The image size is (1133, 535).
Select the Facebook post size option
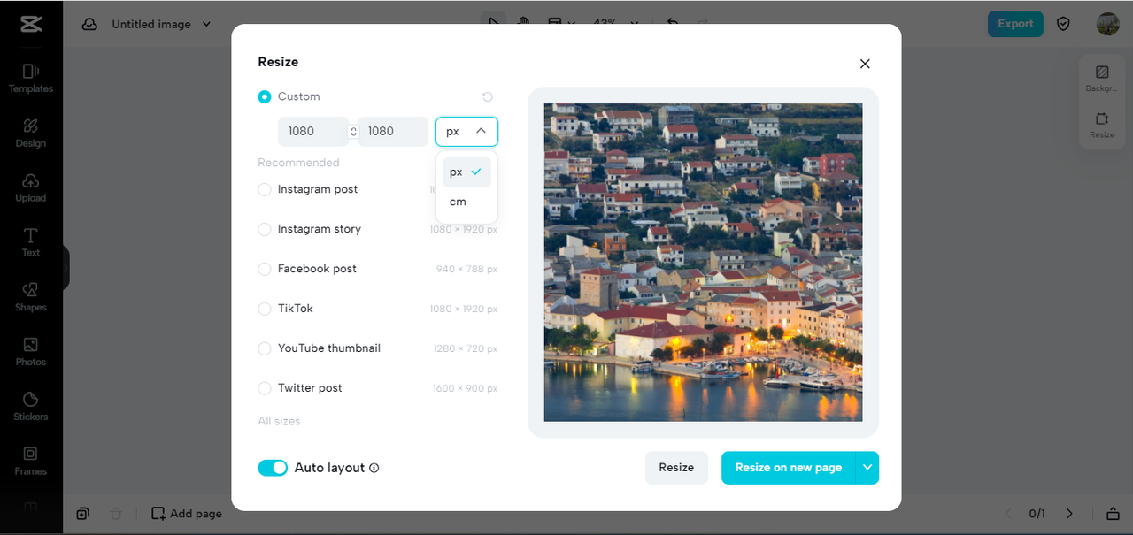377,269
